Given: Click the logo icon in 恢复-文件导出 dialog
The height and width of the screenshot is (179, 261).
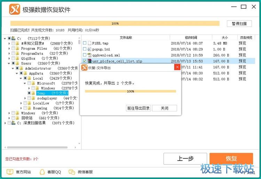Looking at the screenshot, I should [x=84, y=68].
